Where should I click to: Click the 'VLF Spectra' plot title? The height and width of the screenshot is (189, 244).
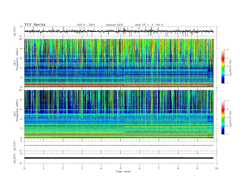click(x=35, y=24)
